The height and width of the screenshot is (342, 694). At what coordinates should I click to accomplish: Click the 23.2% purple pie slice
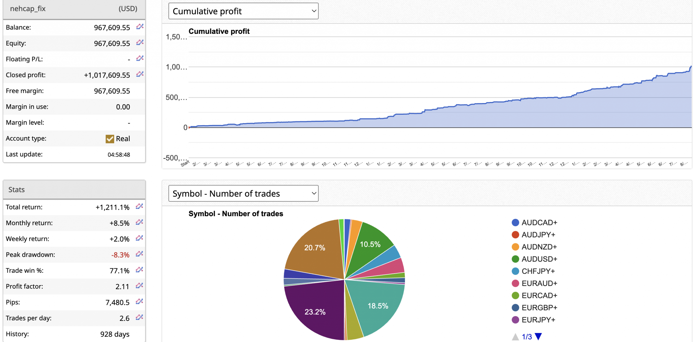(314, 312)
